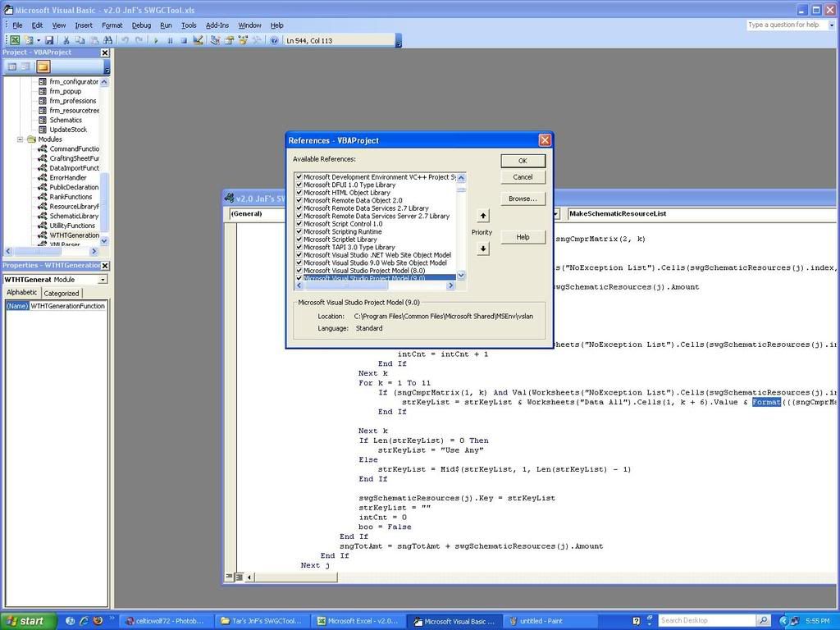This screenshot has height=630, width=840.
Task: Uncheck Microsoft Scripting Runtime reference
Action: pyautogui.click(x=299, y=231)
